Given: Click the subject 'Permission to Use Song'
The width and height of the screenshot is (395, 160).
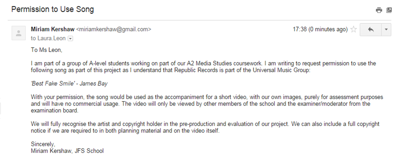Looking at the screenshot, I should (53, 9).
